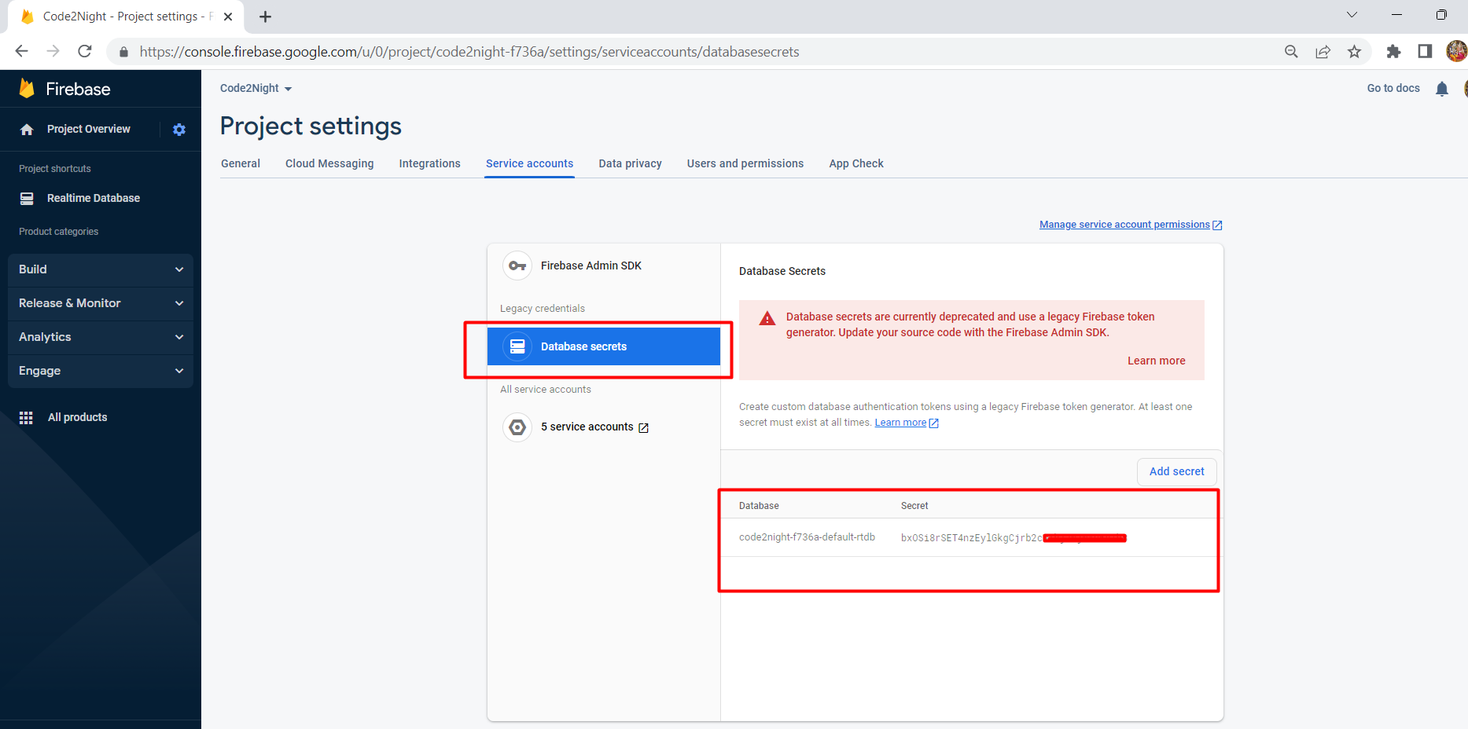Expand the Engage section
The height and width of the screenshot is (729, 1468).
(x=101, y=371)
